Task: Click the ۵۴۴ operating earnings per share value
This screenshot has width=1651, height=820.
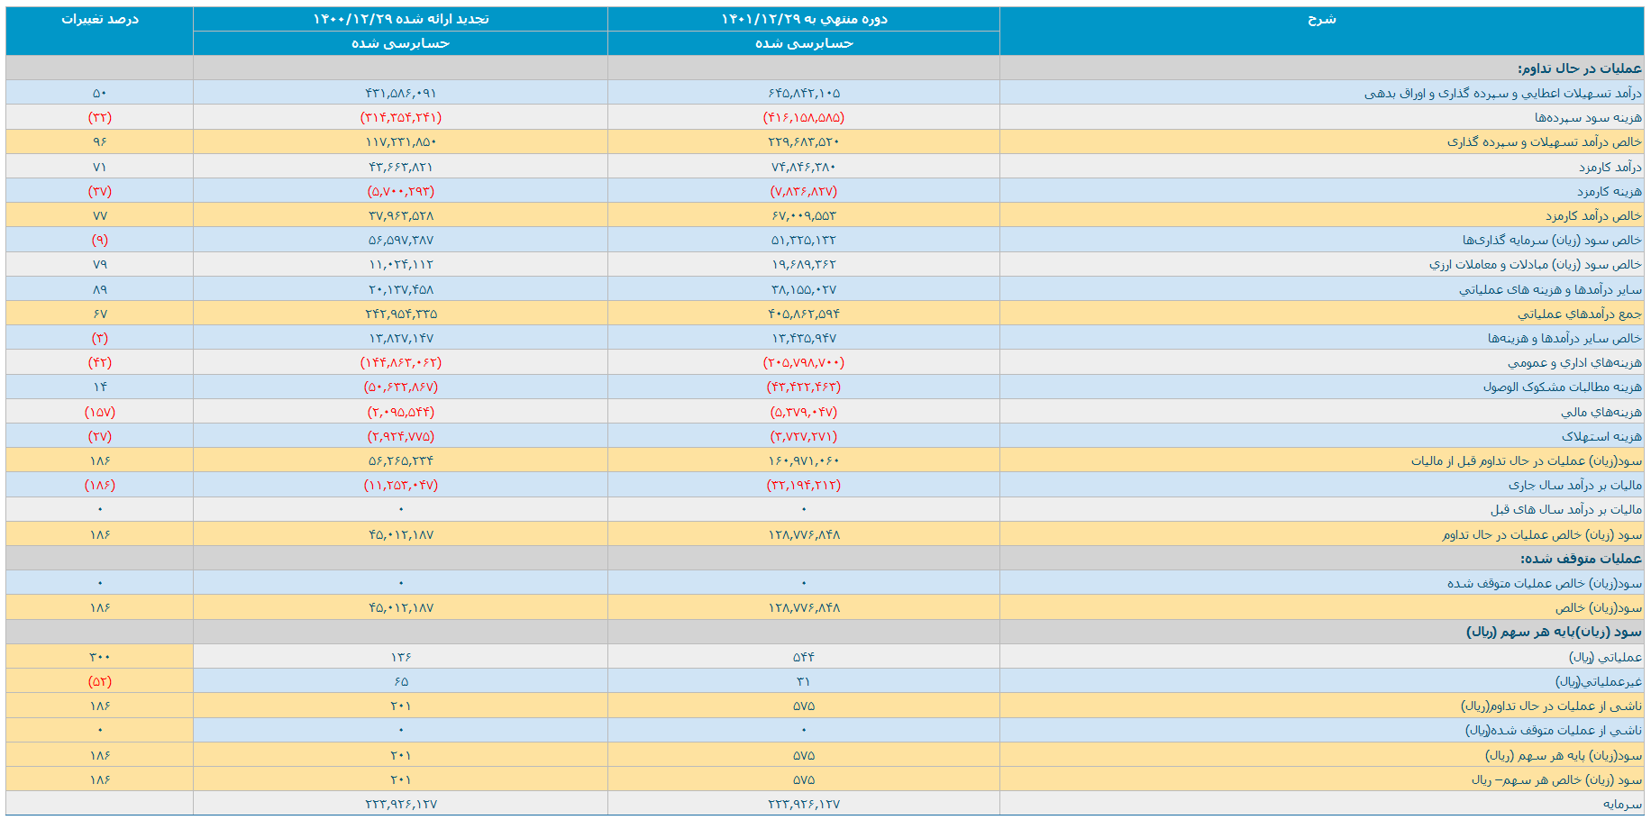Action: tap(804, 657)
